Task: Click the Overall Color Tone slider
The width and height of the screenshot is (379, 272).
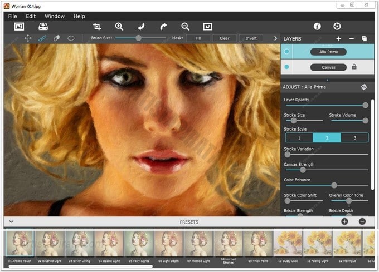Action: pyautogui.click(x=349, y=201)
